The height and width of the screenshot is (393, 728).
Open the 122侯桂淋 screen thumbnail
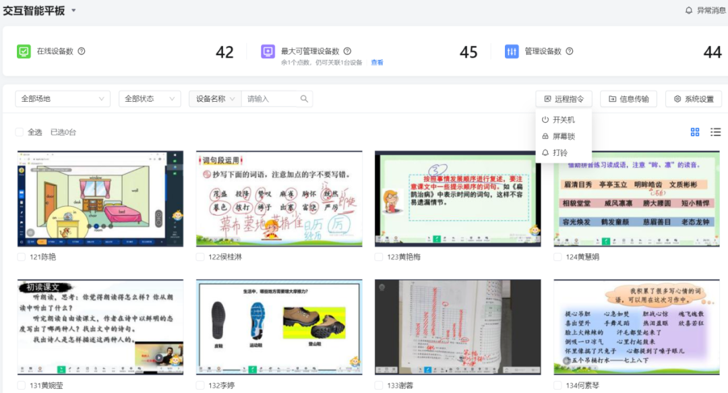[279, 199]
